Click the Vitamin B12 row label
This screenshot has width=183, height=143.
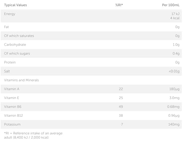(14, 116)
